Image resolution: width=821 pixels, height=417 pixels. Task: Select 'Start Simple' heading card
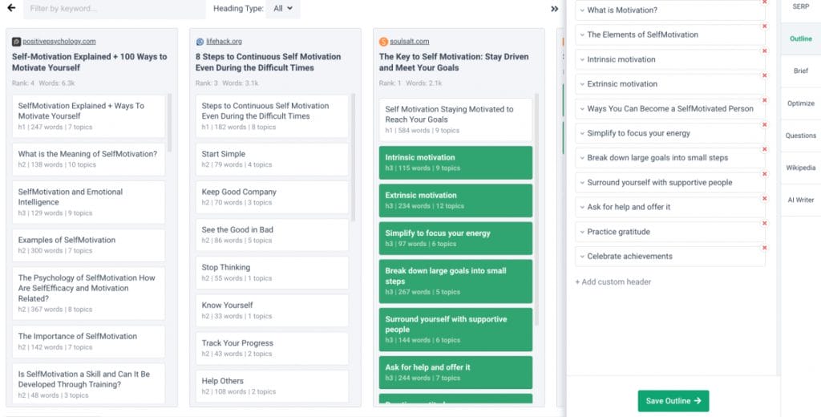(272, 160)
